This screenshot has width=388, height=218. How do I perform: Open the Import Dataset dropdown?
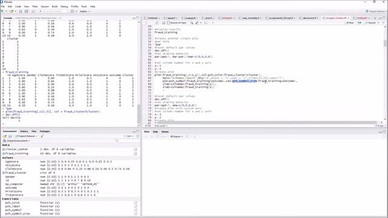pyautogui.click(x=26, y=136)
